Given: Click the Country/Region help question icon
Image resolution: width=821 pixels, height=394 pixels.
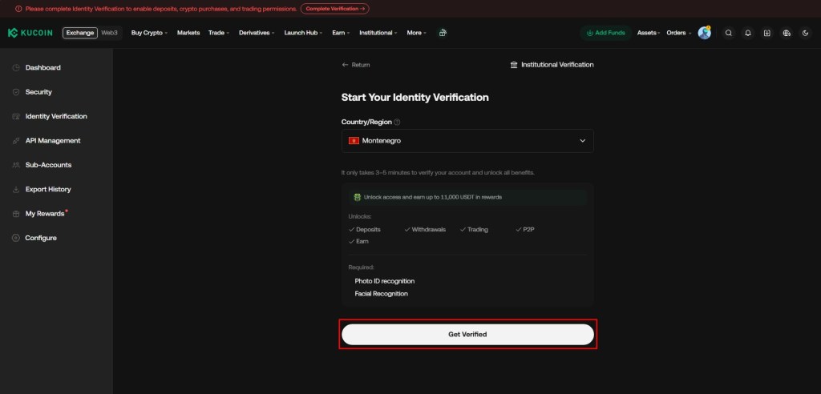Looking at the screenshot, I should pyautogui.click(x=397, y=122).
